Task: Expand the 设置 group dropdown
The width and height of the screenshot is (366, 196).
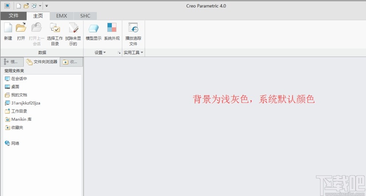Action: coord(100,53)
